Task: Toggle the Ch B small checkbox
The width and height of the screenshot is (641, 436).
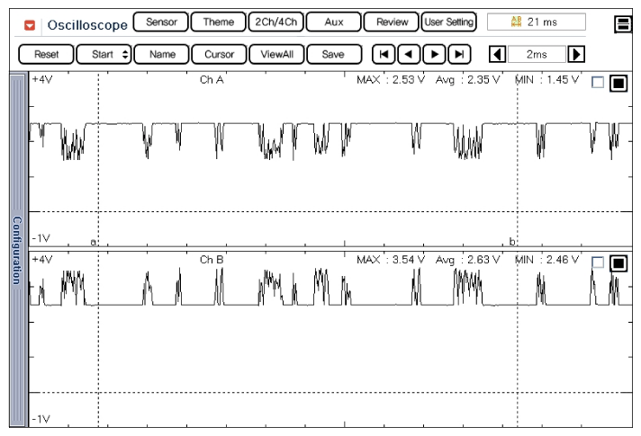Action: pos(598,262)
